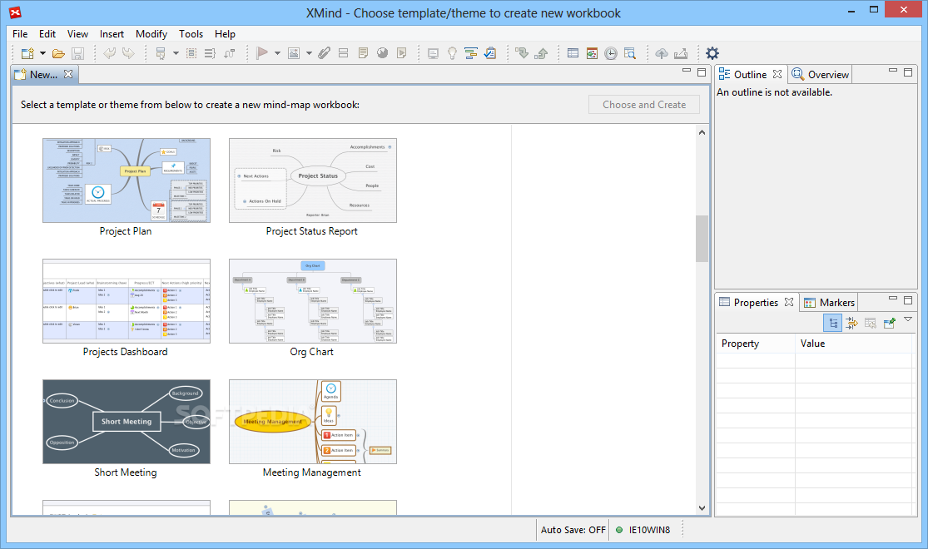Click the Presentation monitor icon
This screenshot has width=928, height=549.
pos(434,53)
